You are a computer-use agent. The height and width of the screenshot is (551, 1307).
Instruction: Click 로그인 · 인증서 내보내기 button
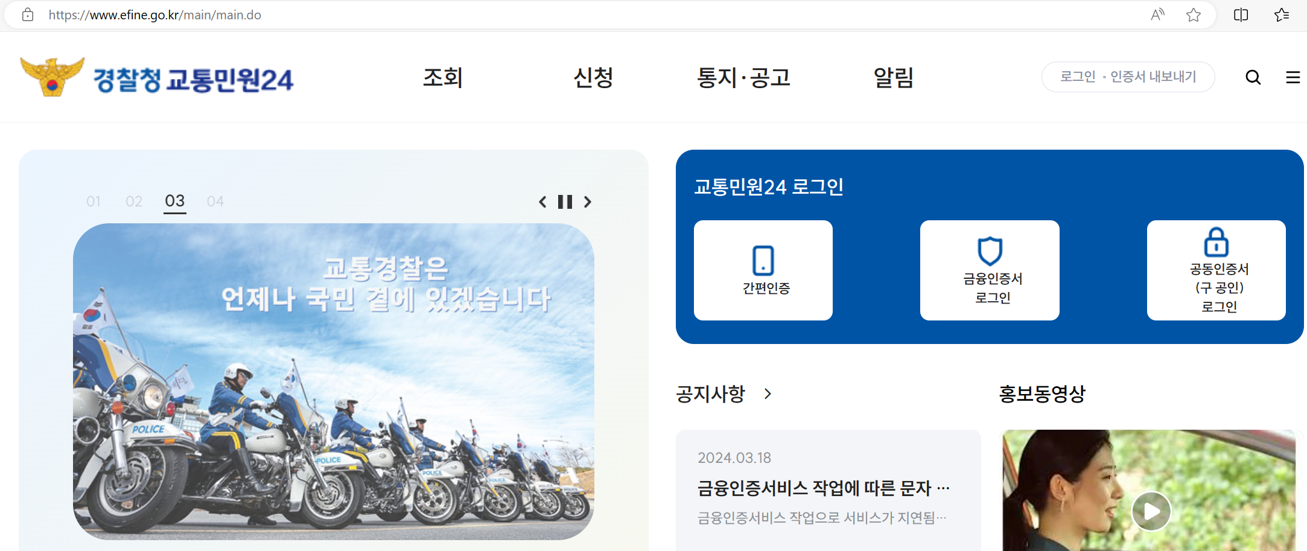1128,77
